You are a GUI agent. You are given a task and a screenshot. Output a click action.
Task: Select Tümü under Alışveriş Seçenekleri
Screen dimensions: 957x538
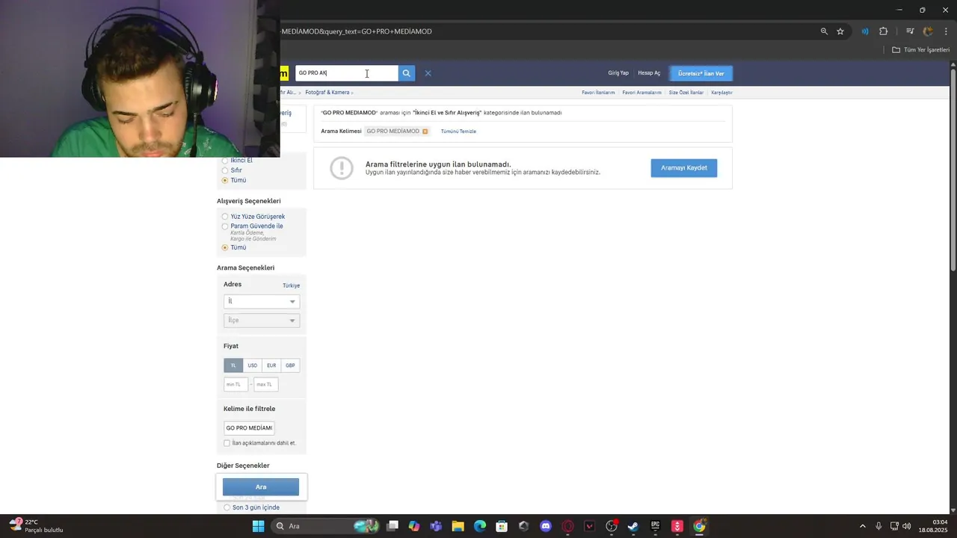[225, 247]
